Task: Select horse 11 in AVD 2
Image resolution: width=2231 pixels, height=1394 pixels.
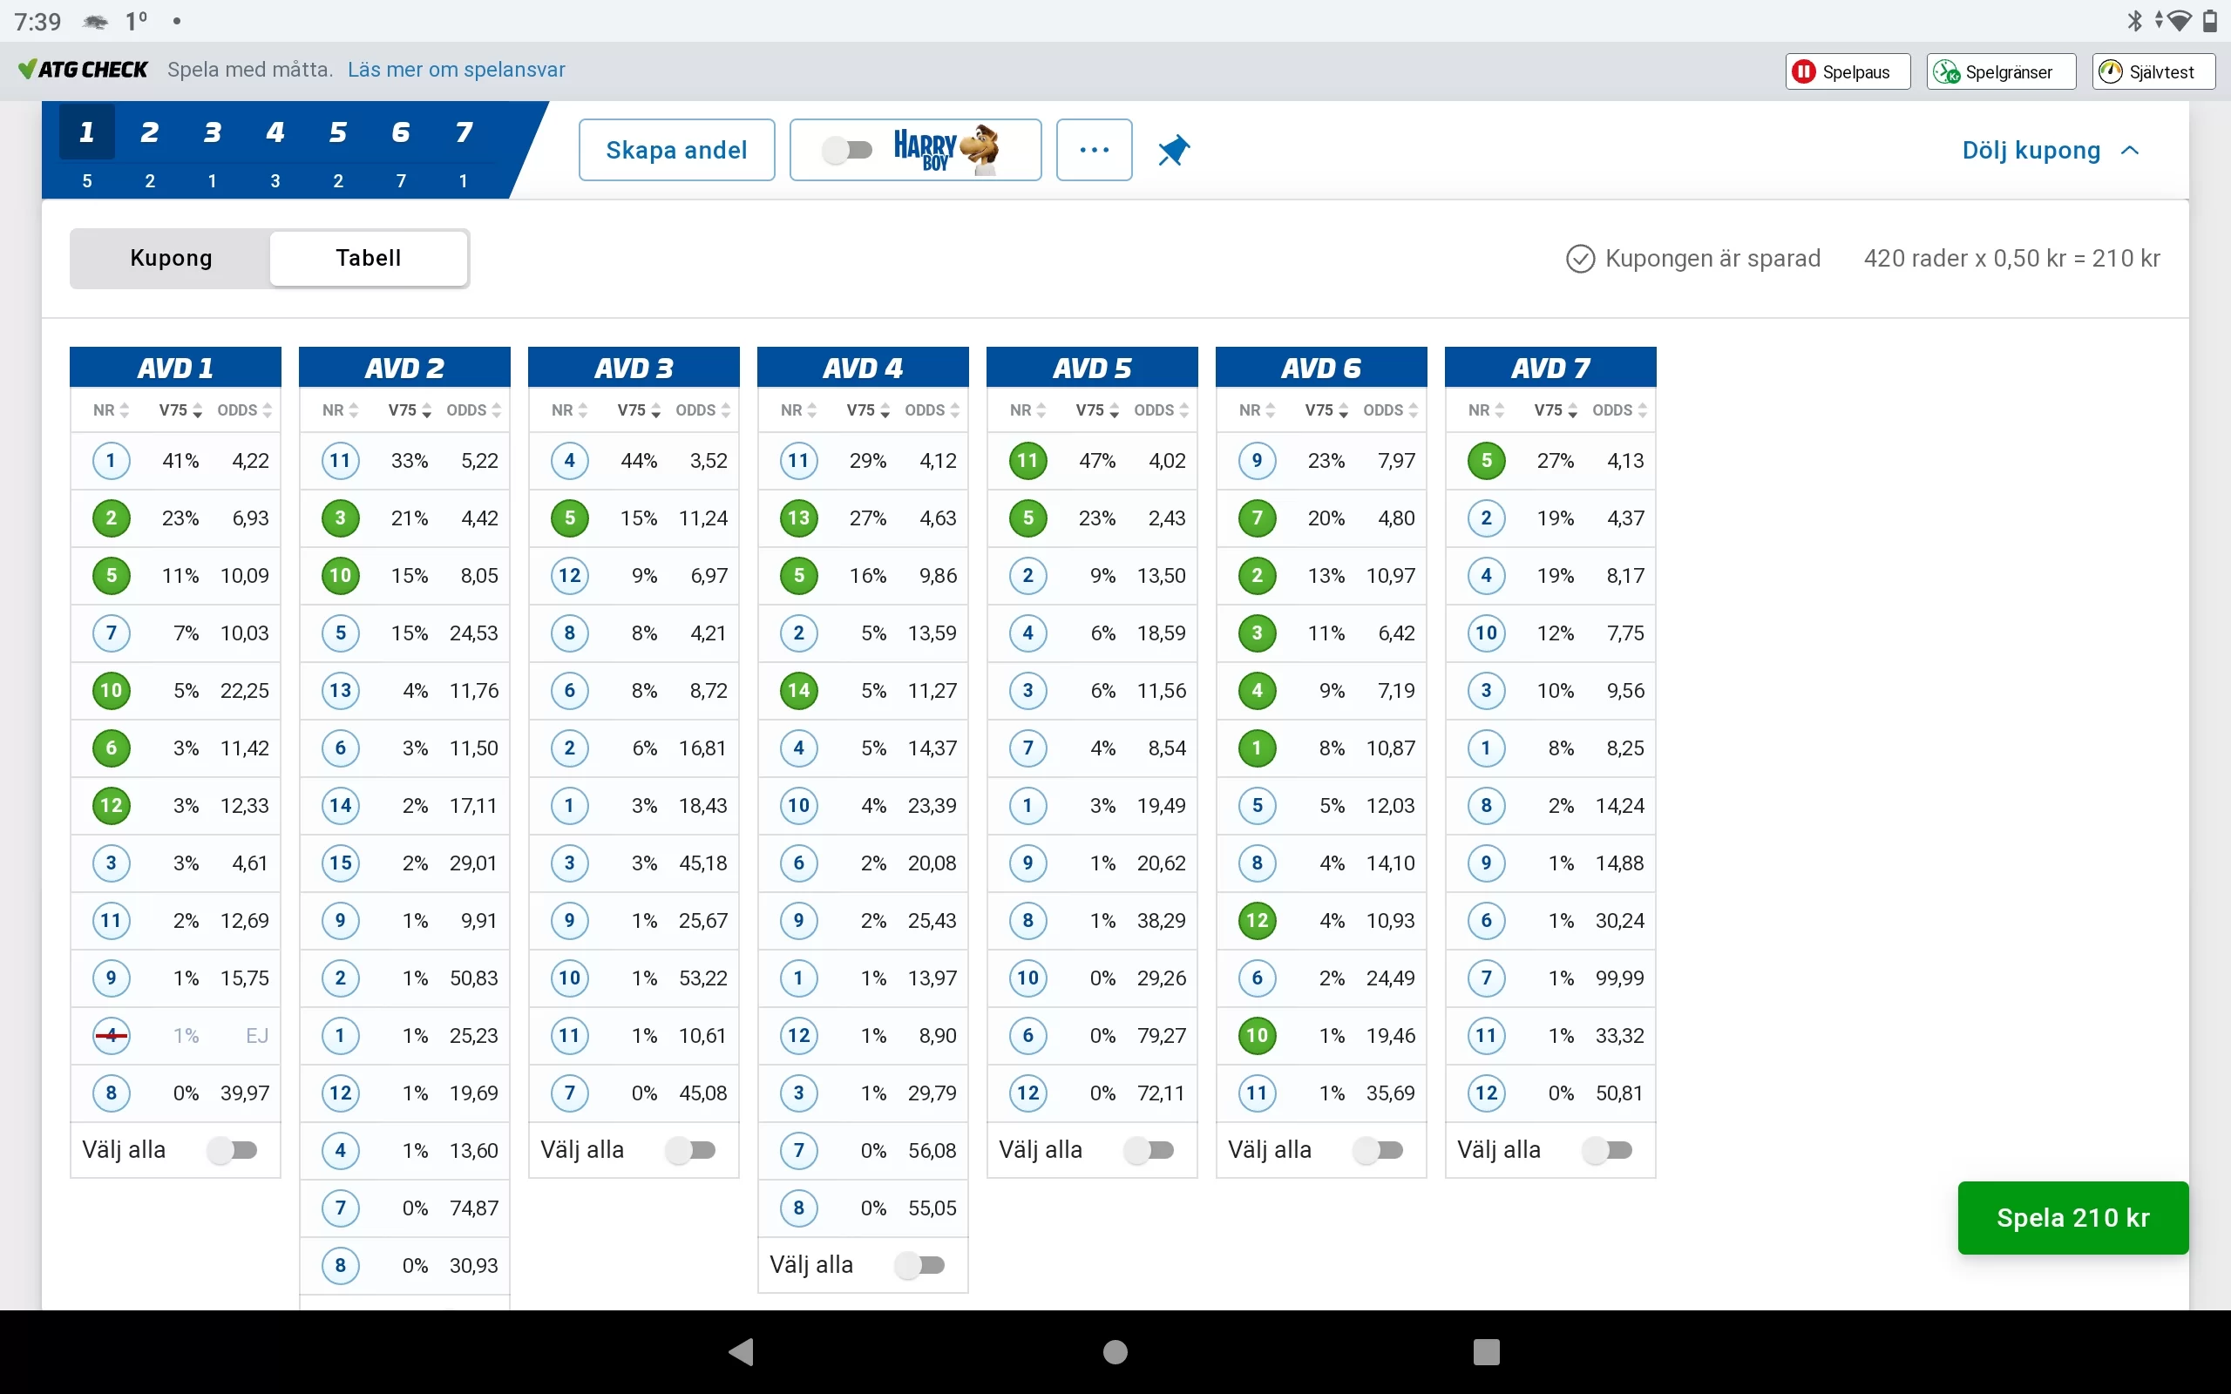Action: click(x=341, y=460)
